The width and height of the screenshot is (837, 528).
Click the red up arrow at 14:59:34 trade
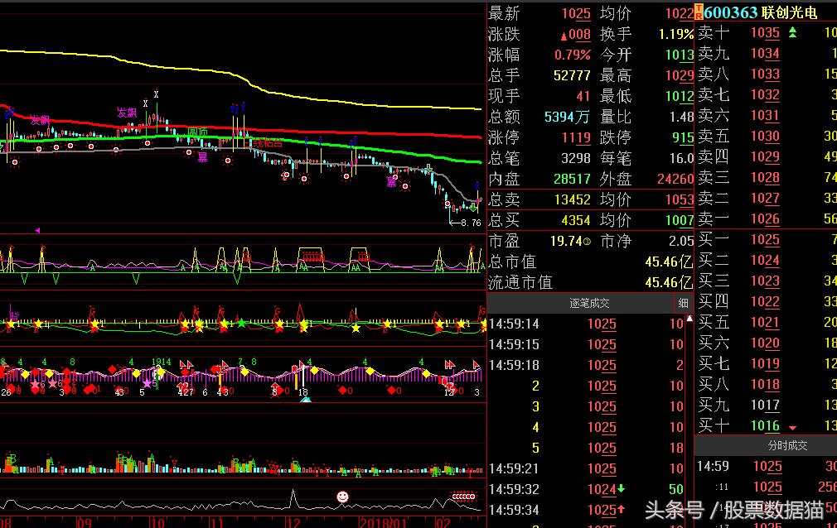tap(622, 510)
